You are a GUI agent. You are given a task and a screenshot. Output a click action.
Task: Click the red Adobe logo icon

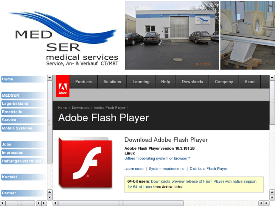click(x=63, y=86)
